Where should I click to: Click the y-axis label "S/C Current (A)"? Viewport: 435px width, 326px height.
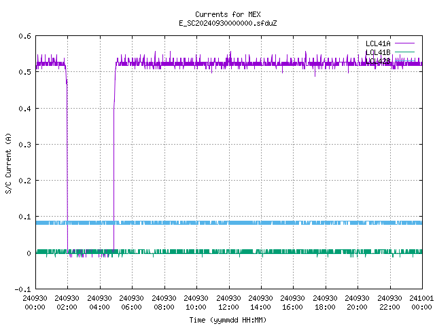pyautogui.click(x=8, y=163)
